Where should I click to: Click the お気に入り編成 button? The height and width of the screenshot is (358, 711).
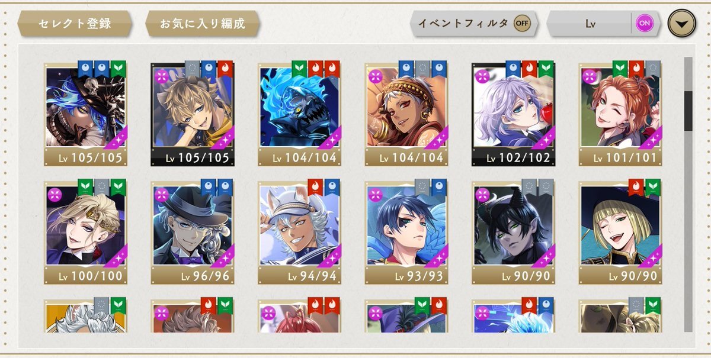pos(202,24)
